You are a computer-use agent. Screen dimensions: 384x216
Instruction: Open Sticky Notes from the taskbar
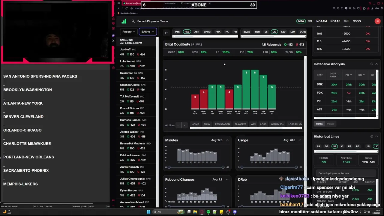pyautogui.click(x=221, y=212)
